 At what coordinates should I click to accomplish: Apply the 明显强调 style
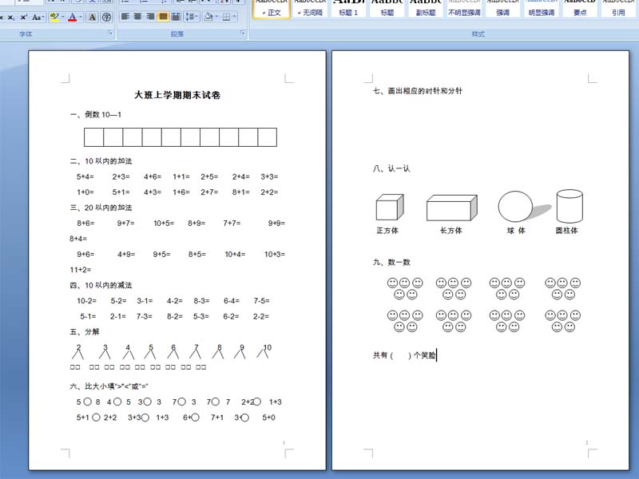pos(542,9)
